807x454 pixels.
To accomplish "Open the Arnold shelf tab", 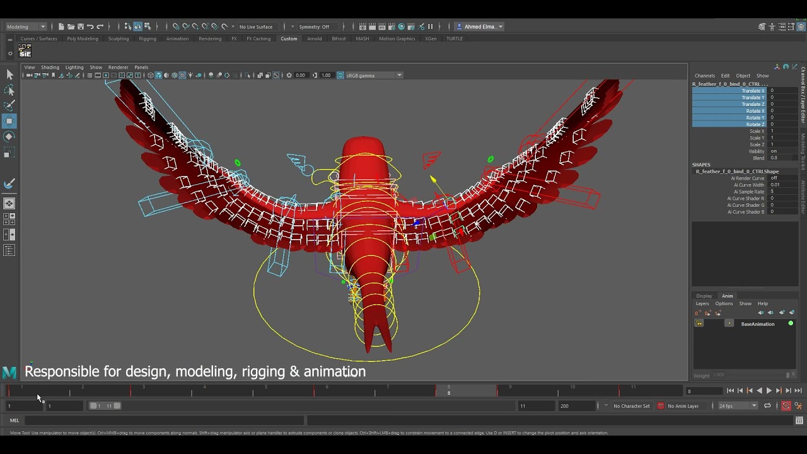I will point(315,38).
